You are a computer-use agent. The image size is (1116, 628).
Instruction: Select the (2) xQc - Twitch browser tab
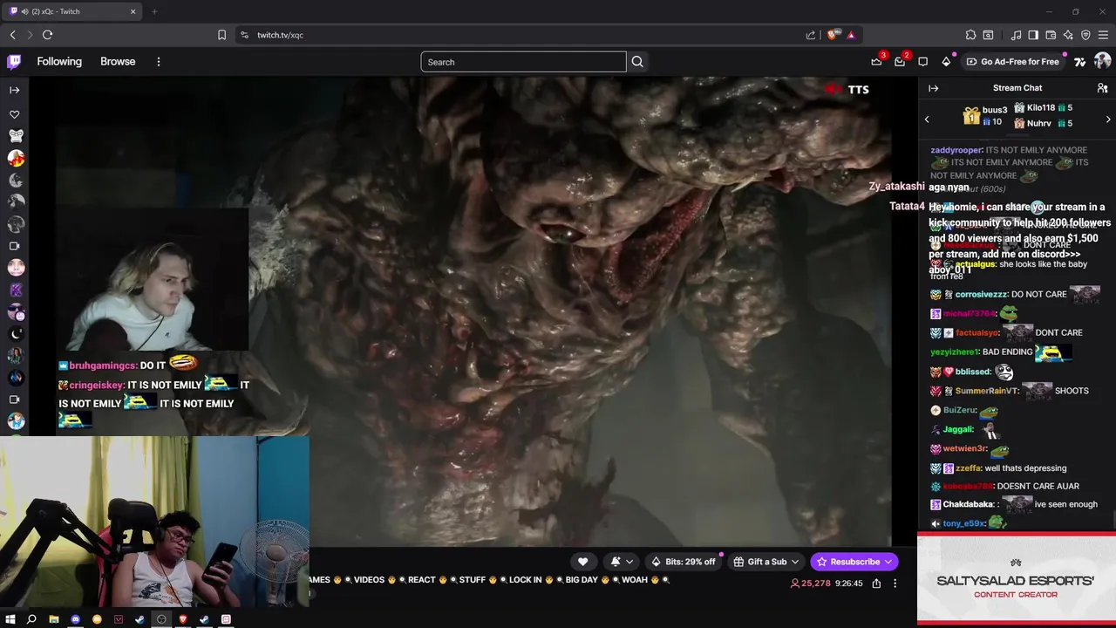73,11
